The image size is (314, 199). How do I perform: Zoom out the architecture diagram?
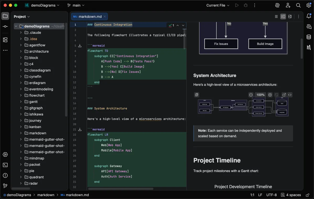(251, 95)
